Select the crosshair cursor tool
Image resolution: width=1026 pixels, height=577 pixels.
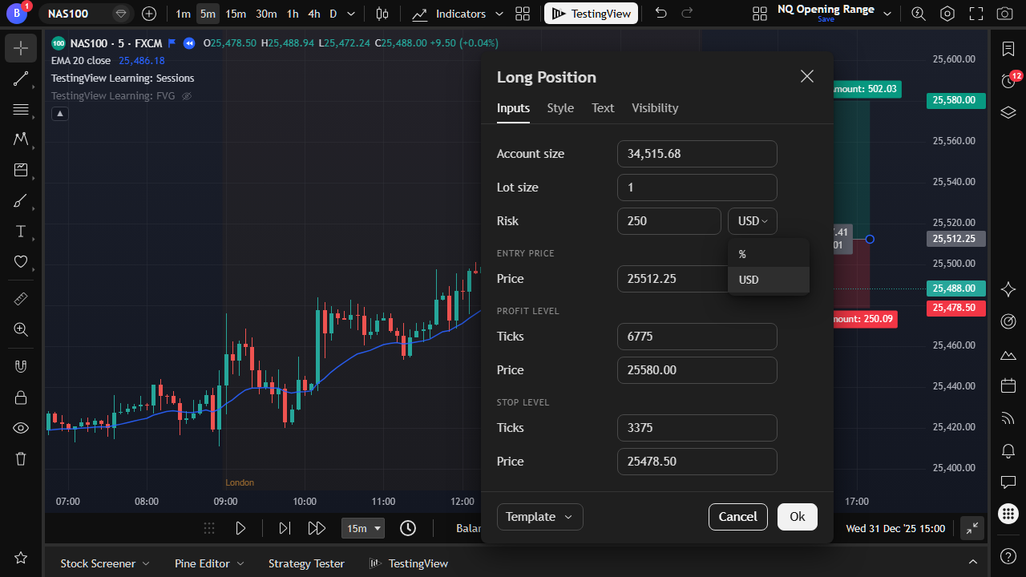(x=21, y=48)
